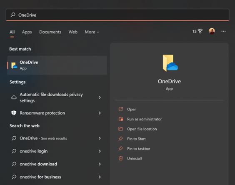Click the Ransomware protection shield icon
The height and width of the screenshot is (185, 235).
14,113
